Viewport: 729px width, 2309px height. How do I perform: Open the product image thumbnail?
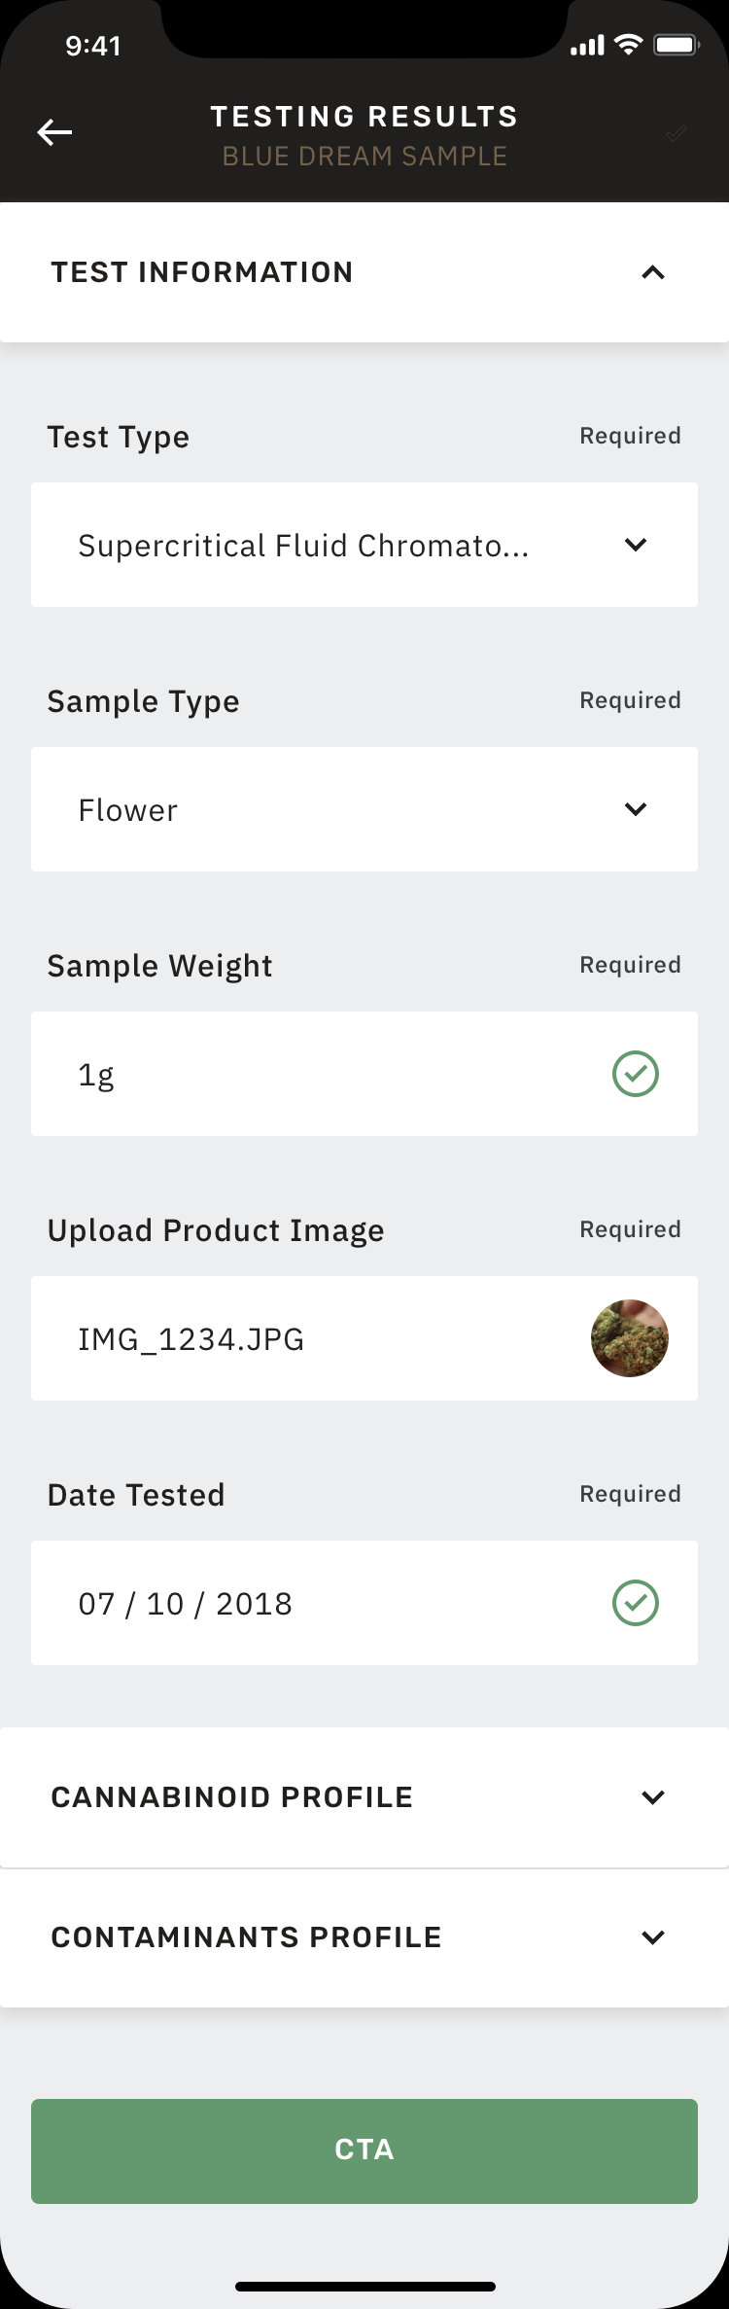(630, 1338)
